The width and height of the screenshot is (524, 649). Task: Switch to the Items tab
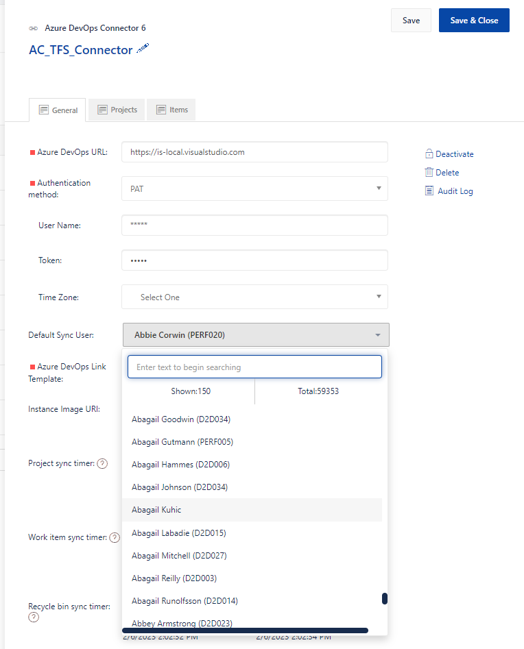click(x=171, y=110)
